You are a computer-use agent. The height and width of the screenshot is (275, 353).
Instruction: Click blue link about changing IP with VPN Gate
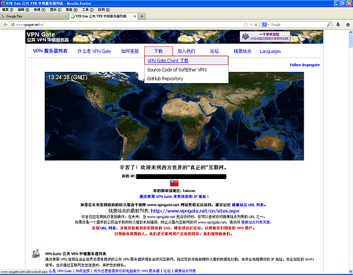pos(174,197)
